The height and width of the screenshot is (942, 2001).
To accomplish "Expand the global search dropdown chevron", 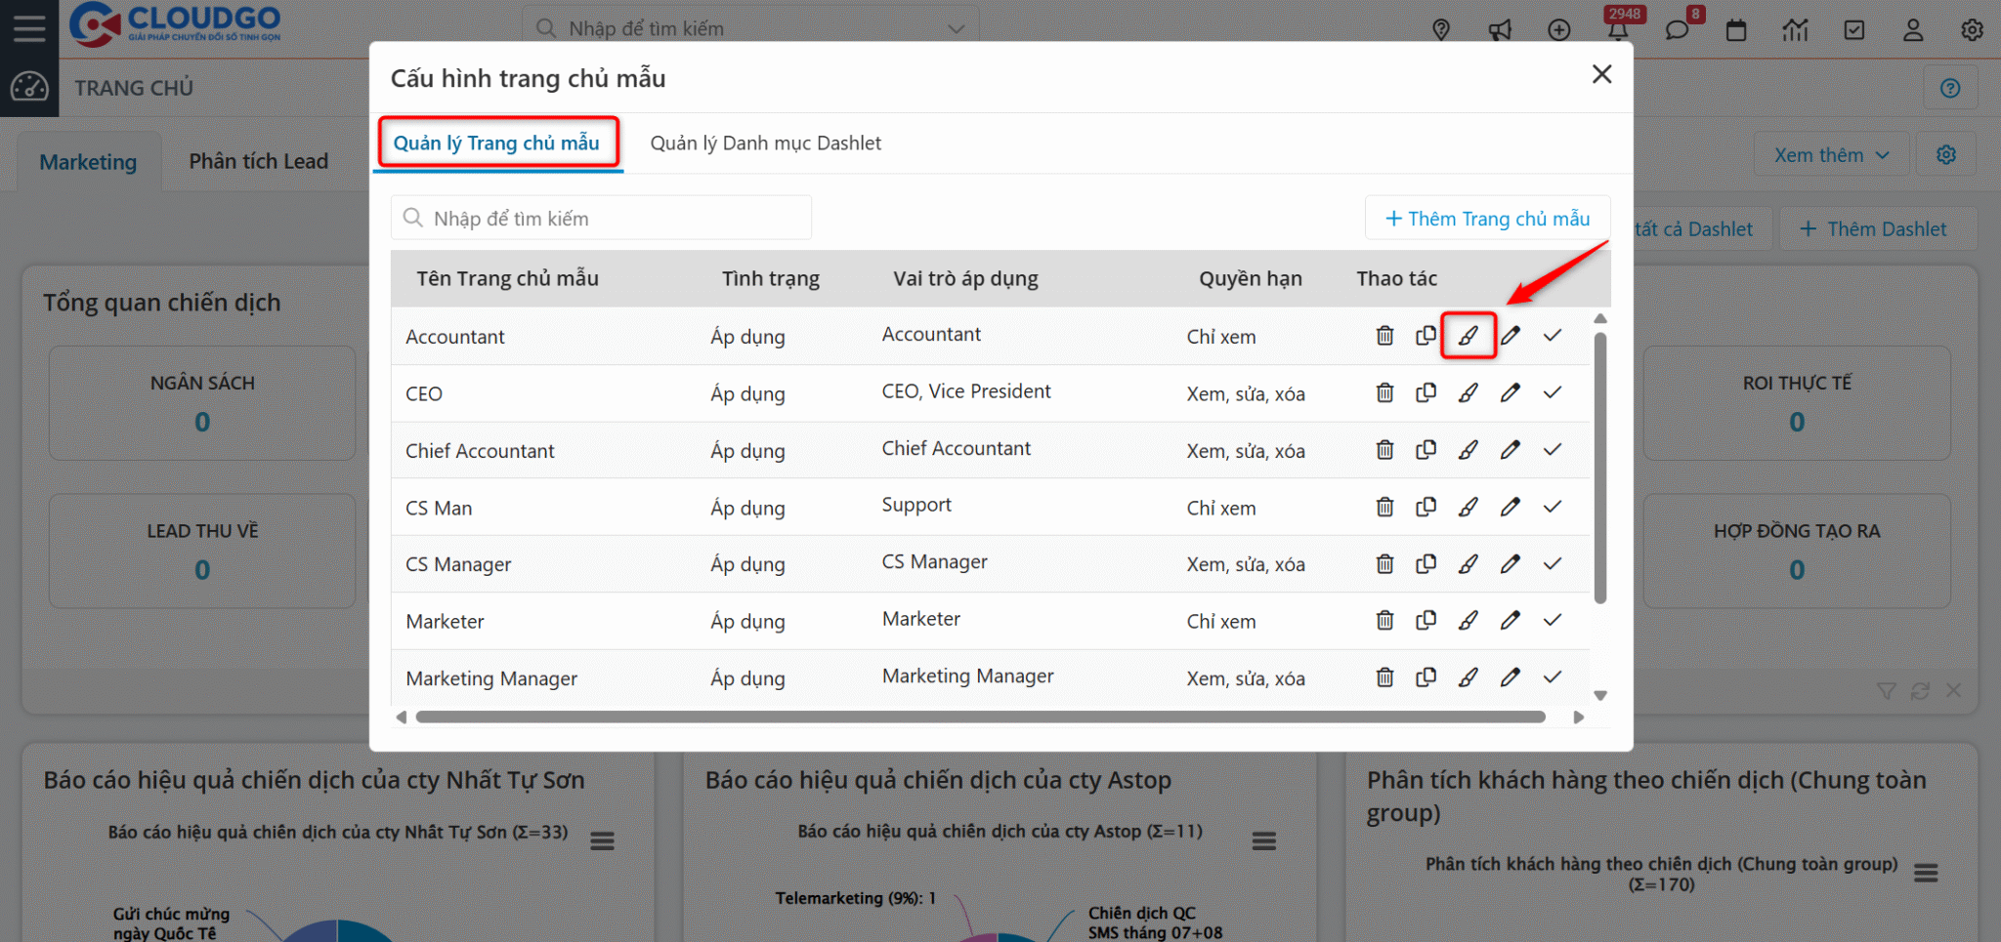I will (x=957, y=29).
